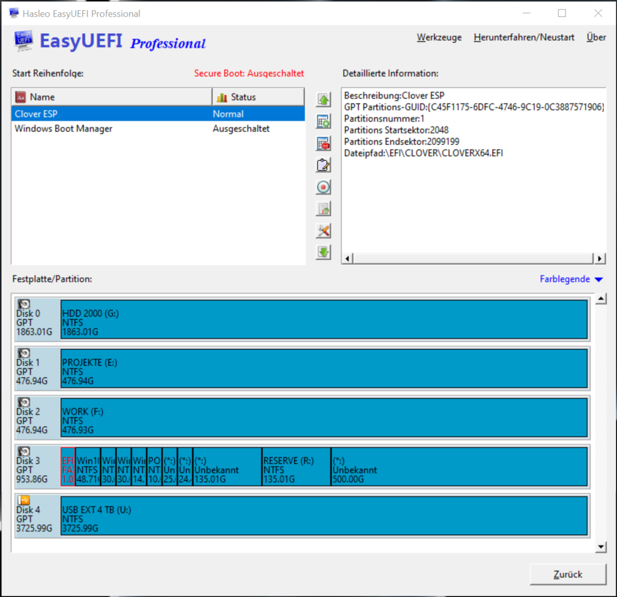Click the wrench and screwdriver toolbar icon
The width and height of the screenshot is (617, 597).
pos(323,231)
